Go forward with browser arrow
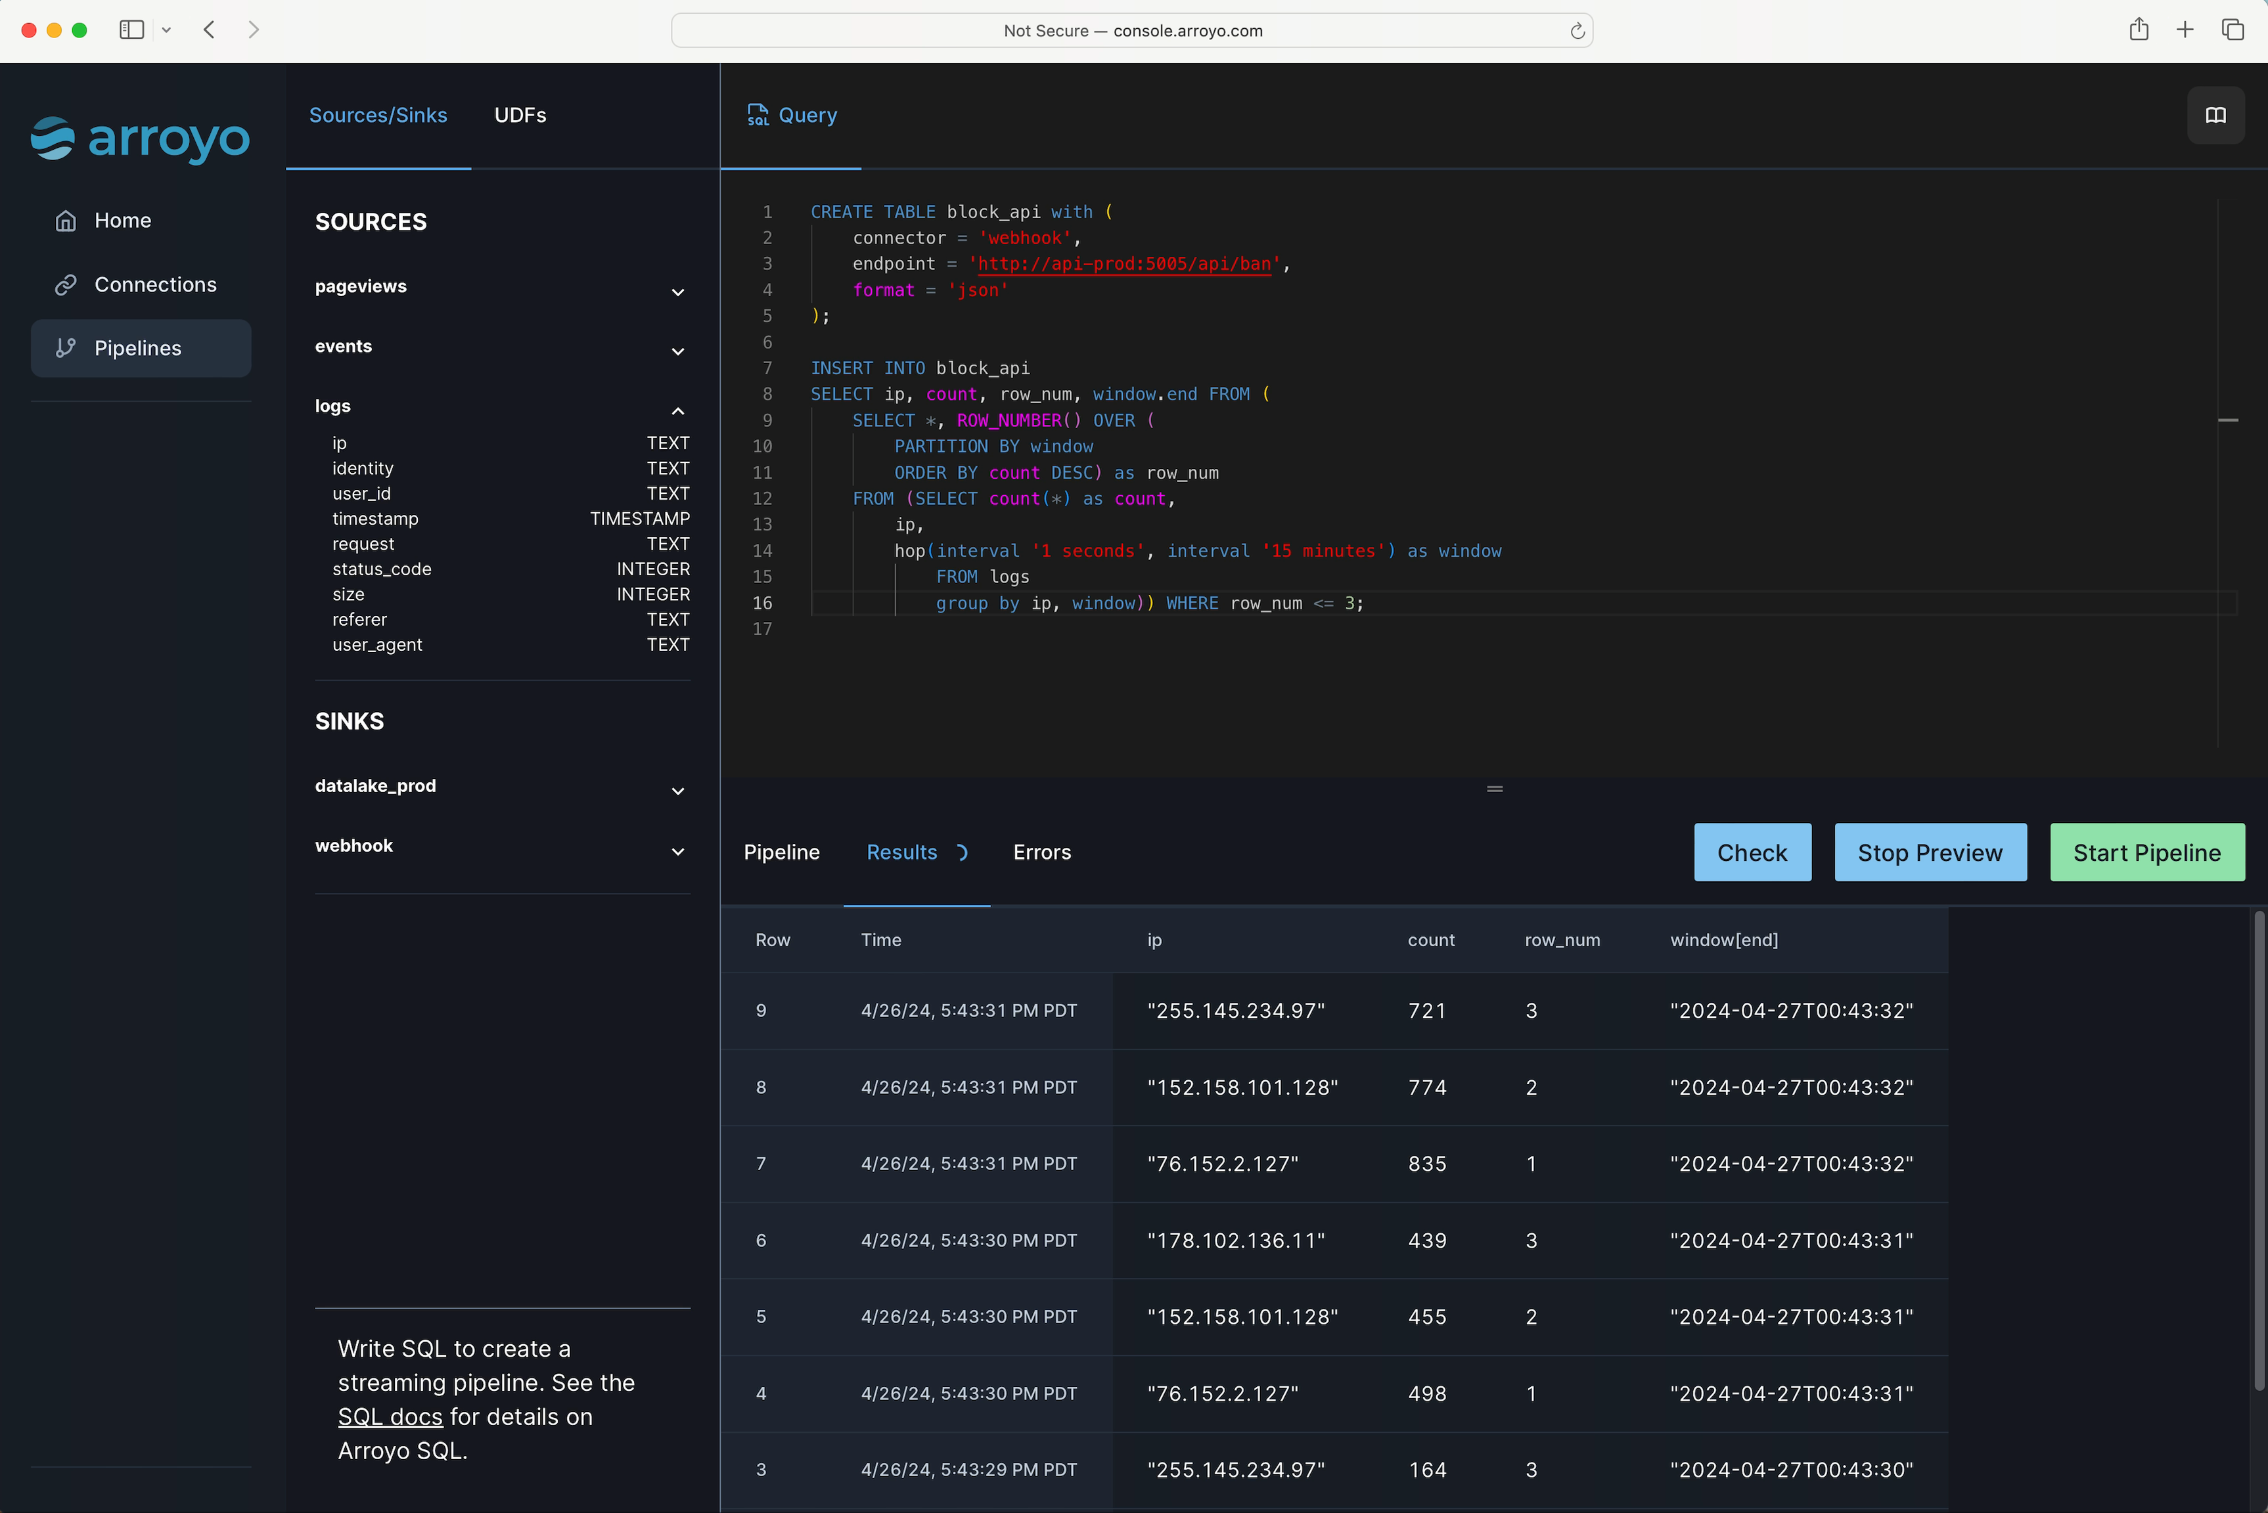 pos(254,30)
